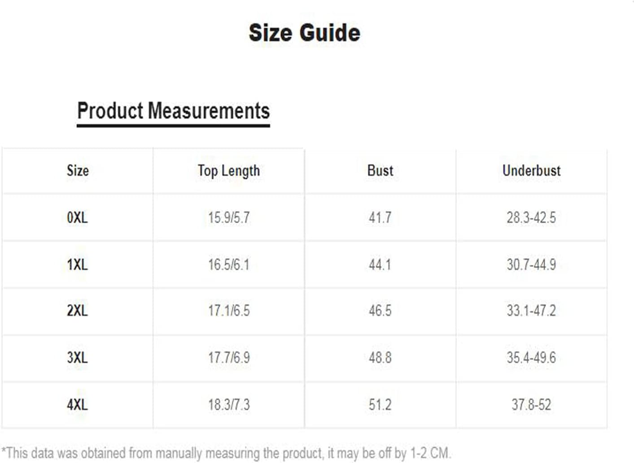Click the Product Measurements heading

[173, 111]
